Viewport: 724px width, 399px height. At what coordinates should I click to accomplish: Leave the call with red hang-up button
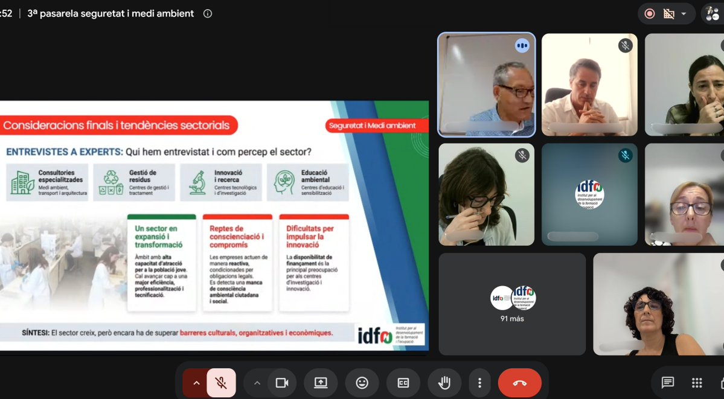[x=519, y=383]
